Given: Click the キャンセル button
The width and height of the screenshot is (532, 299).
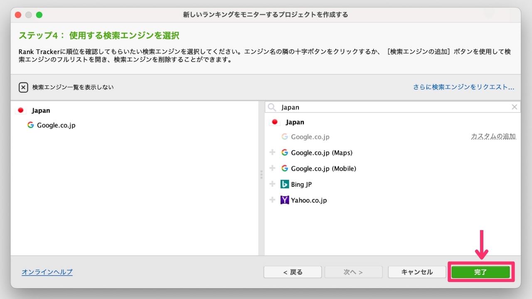Looking at the screenshot, I should tap(417, 272).
